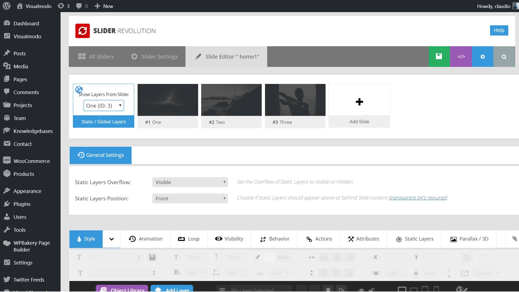Save the slide using the green save icon

[x=439, y=56]
